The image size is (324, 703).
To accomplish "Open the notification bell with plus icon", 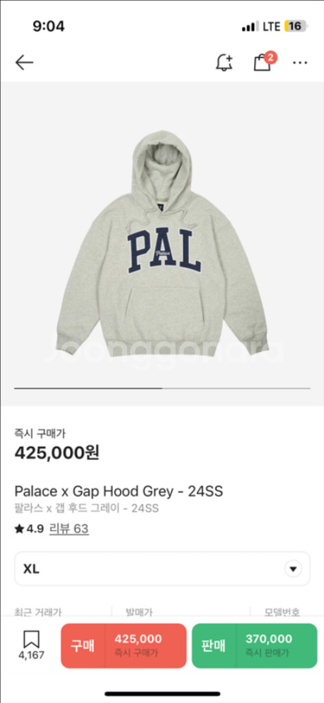I will [x=224, y=62].
